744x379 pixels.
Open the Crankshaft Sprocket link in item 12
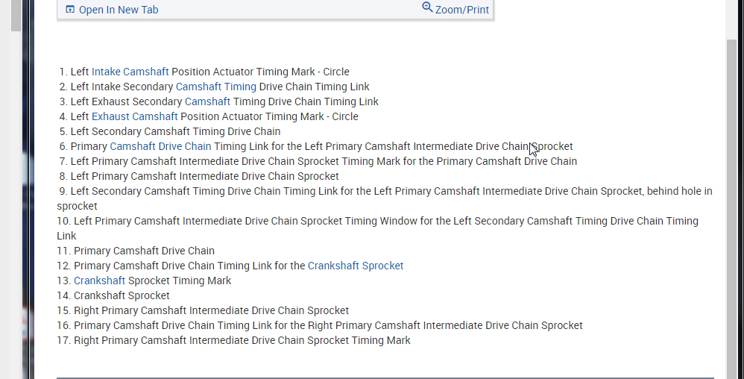(x=356, y=266)
